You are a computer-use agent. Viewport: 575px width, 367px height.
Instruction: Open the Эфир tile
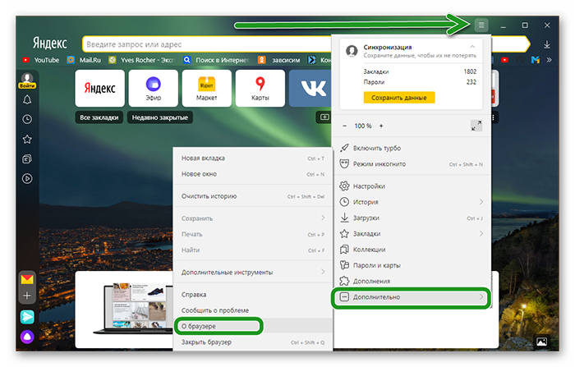tap(154, 89)
